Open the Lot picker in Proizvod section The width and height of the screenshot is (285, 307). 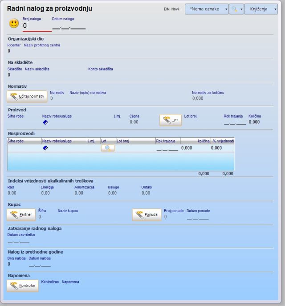click(170, 120)
